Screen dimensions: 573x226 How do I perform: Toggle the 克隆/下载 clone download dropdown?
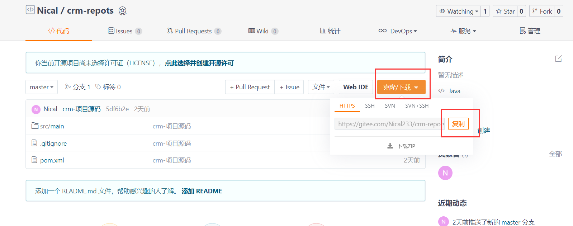401,87
